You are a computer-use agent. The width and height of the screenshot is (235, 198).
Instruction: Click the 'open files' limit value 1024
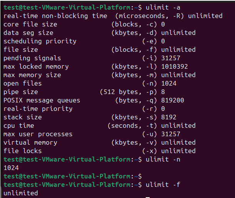168,83
